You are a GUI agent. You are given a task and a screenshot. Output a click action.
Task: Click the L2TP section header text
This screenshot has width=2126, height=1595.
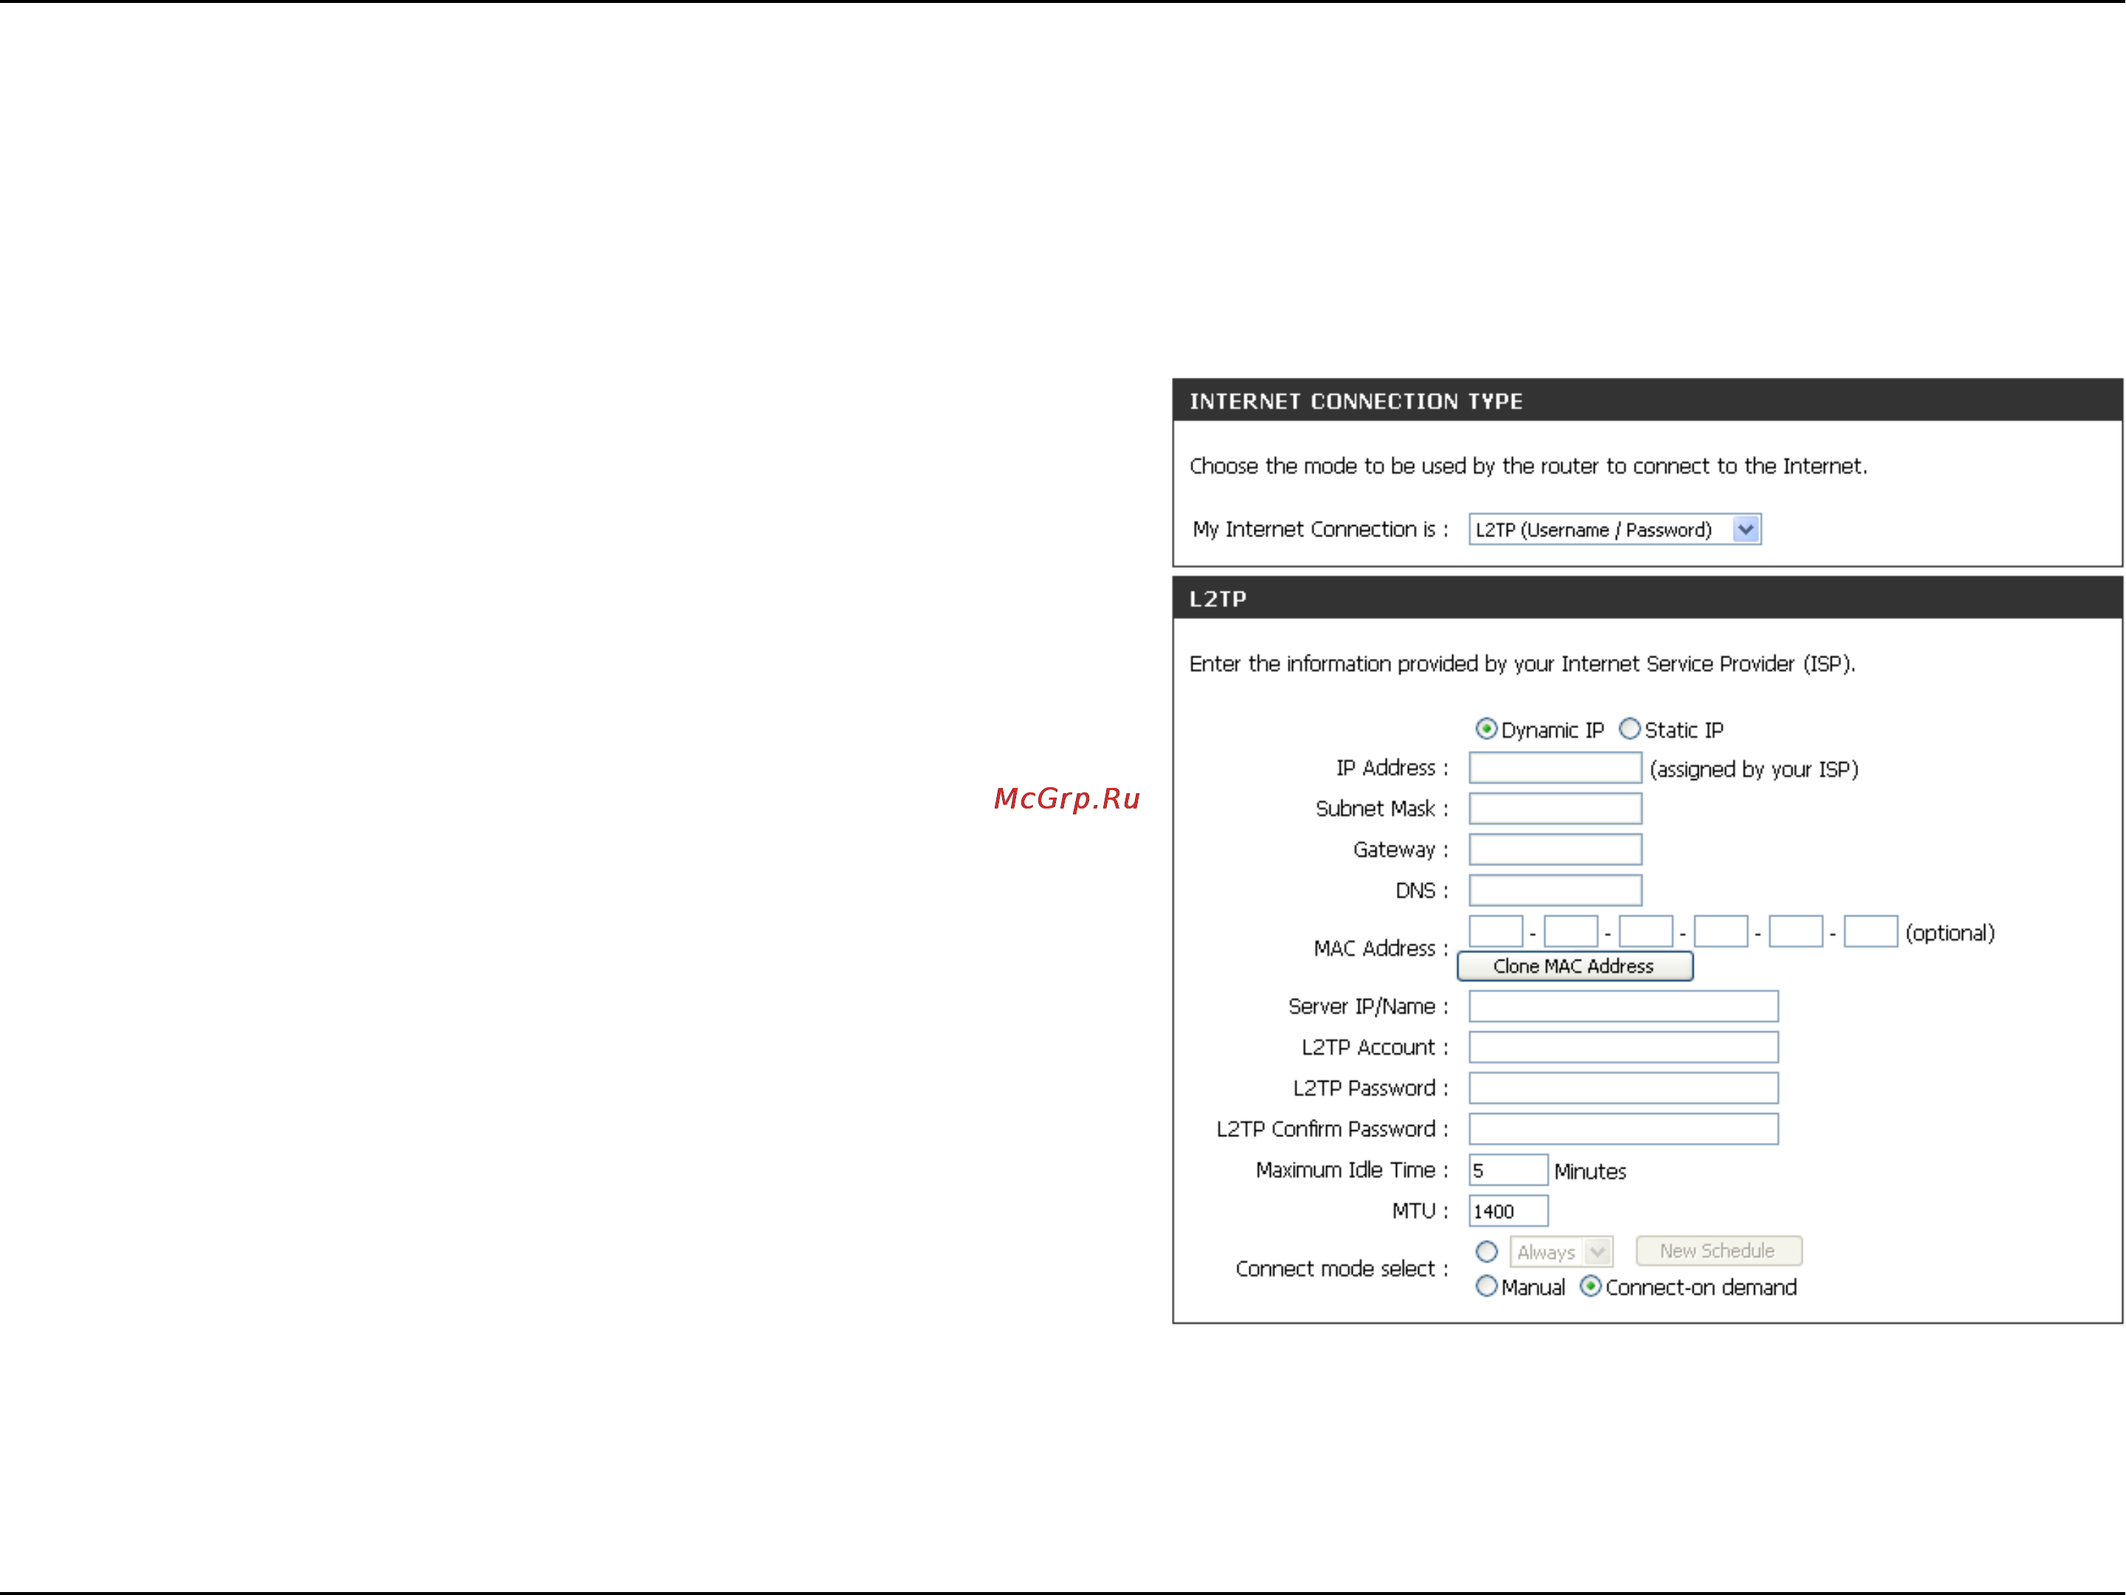[x=1218, y=600]
